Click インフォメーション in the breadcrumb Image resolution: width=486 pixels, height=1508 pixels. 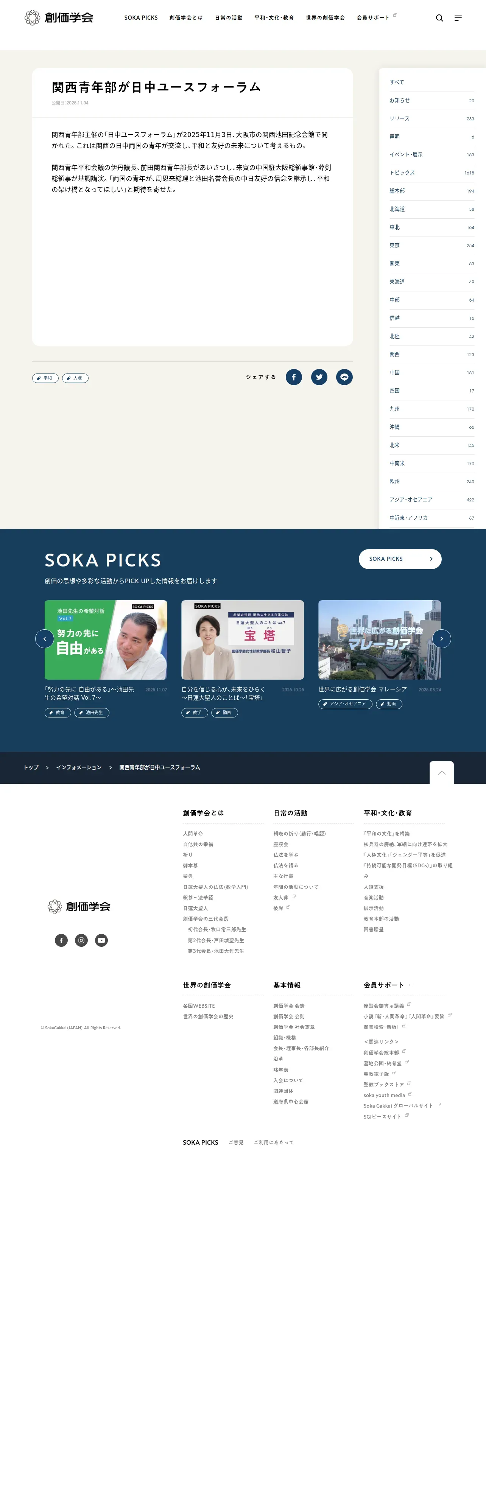[79, 767]
